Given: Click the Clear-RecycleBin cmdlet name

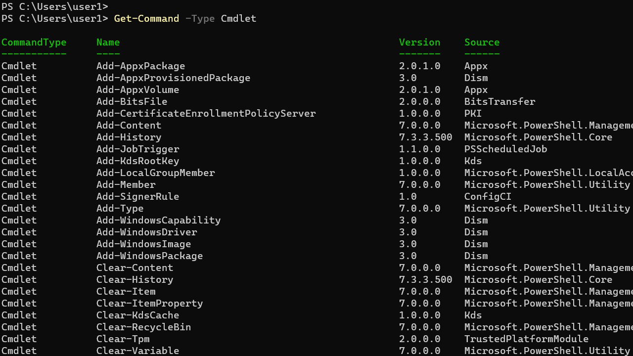Looking at the screenshot, I should pyautogui.click(x=143, y=327).
